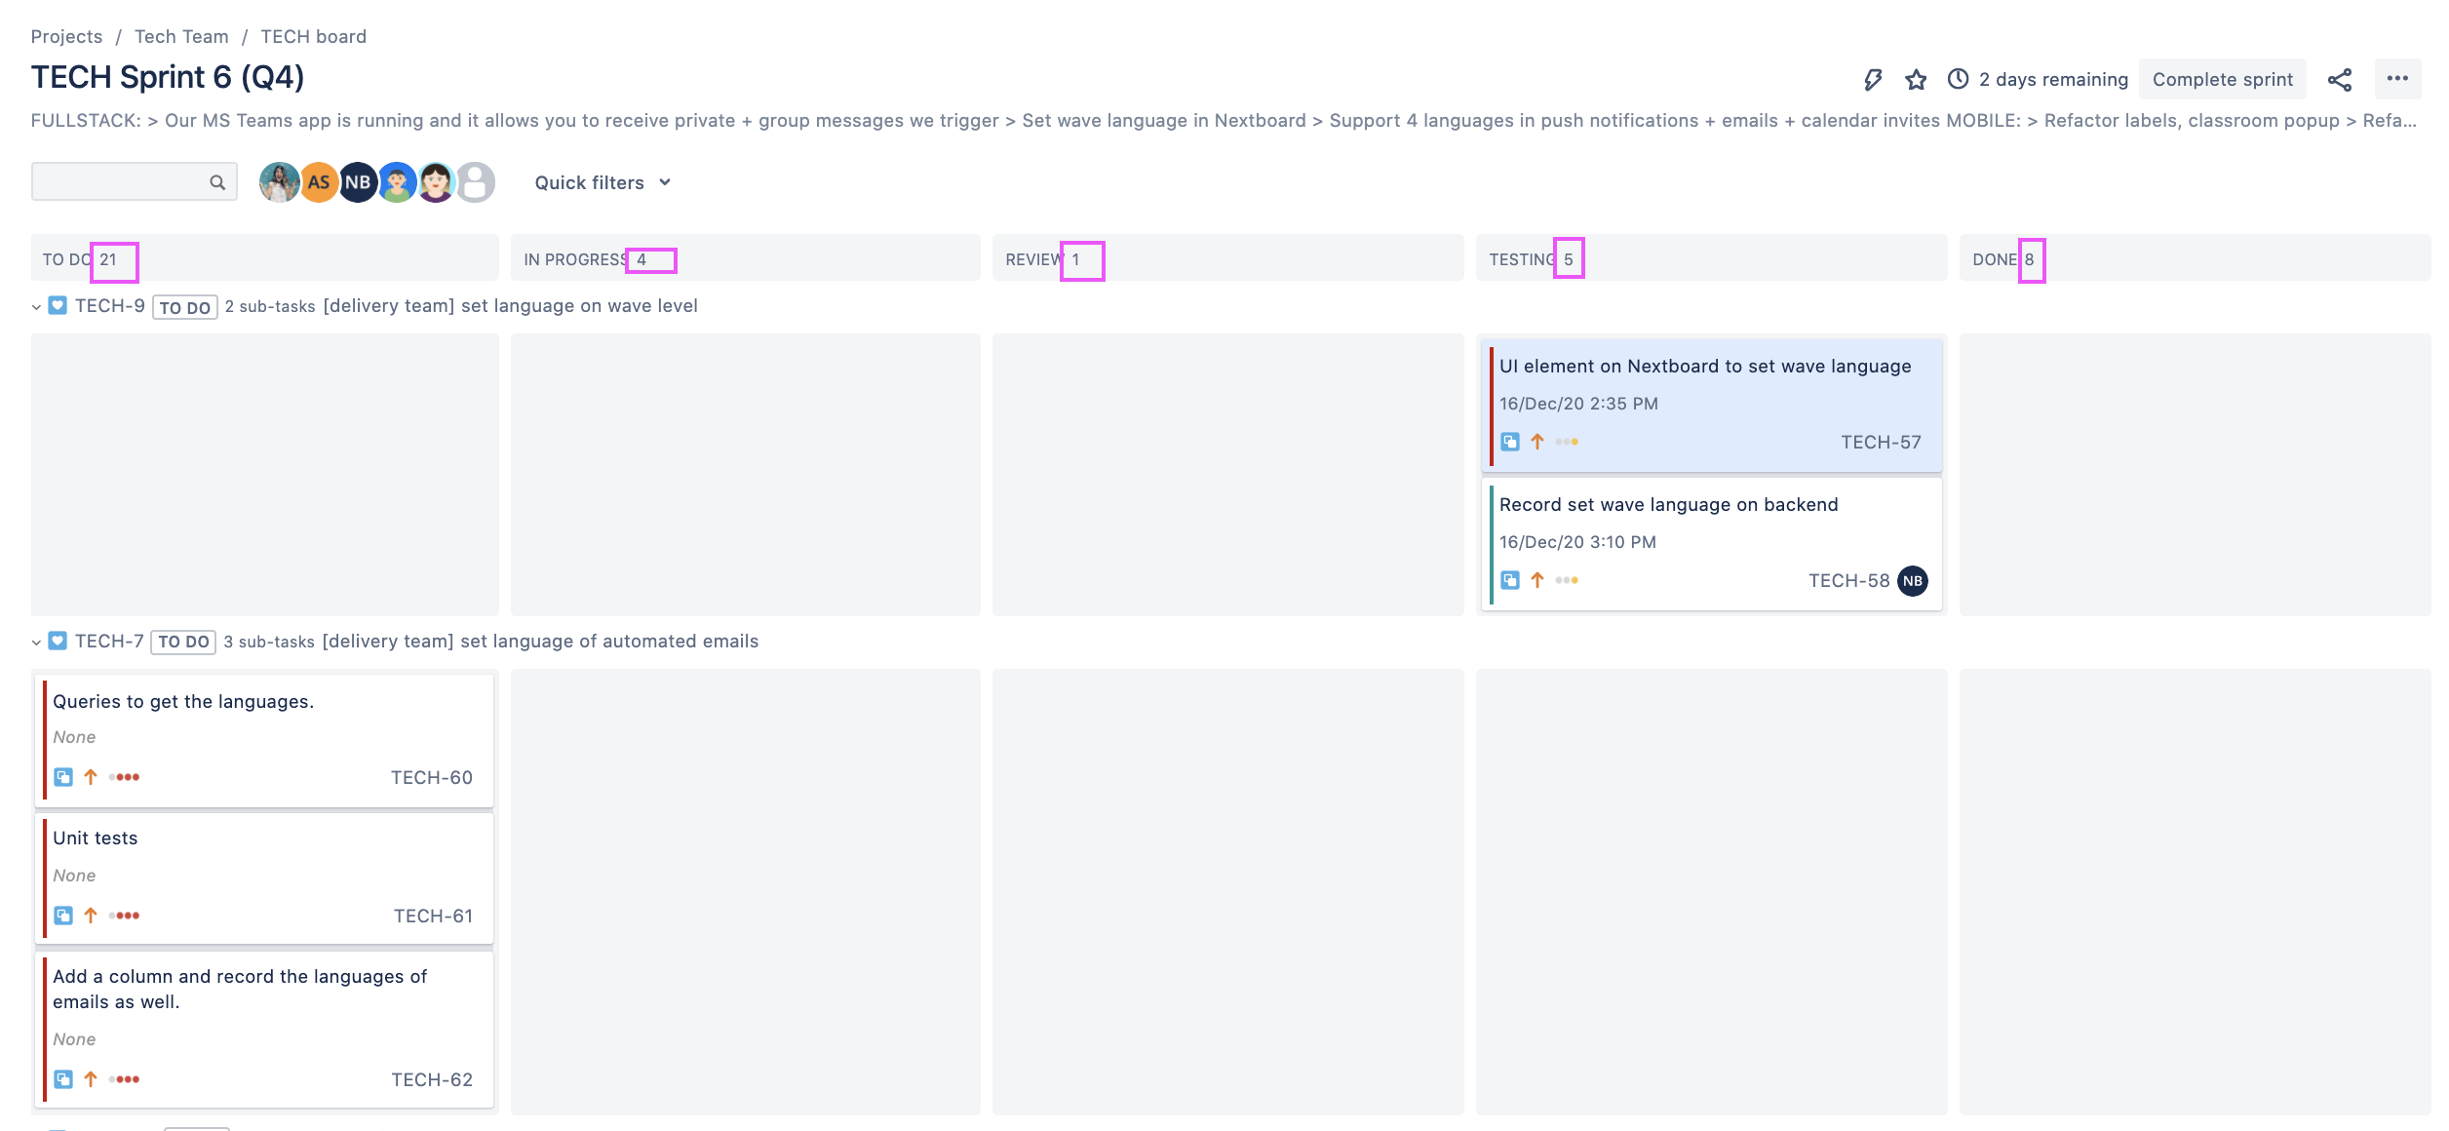
Task: Open the automation lightning icon
Action: pyautogui.click(x=1874, y=79)
